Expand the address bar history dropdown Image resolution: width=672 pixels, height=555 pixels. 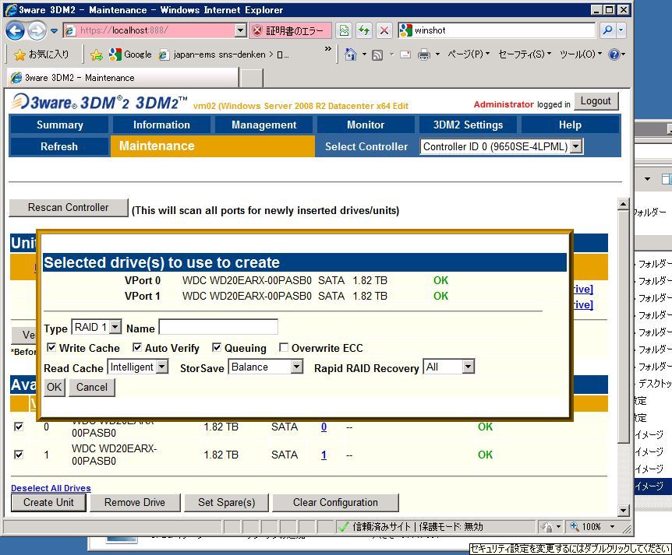[x=241, y=30]
